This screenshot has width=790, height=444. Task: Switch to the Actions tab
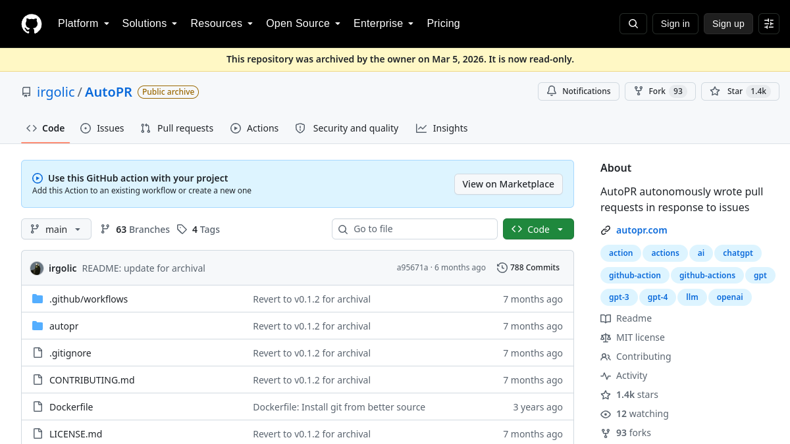[x=255, y=128]
